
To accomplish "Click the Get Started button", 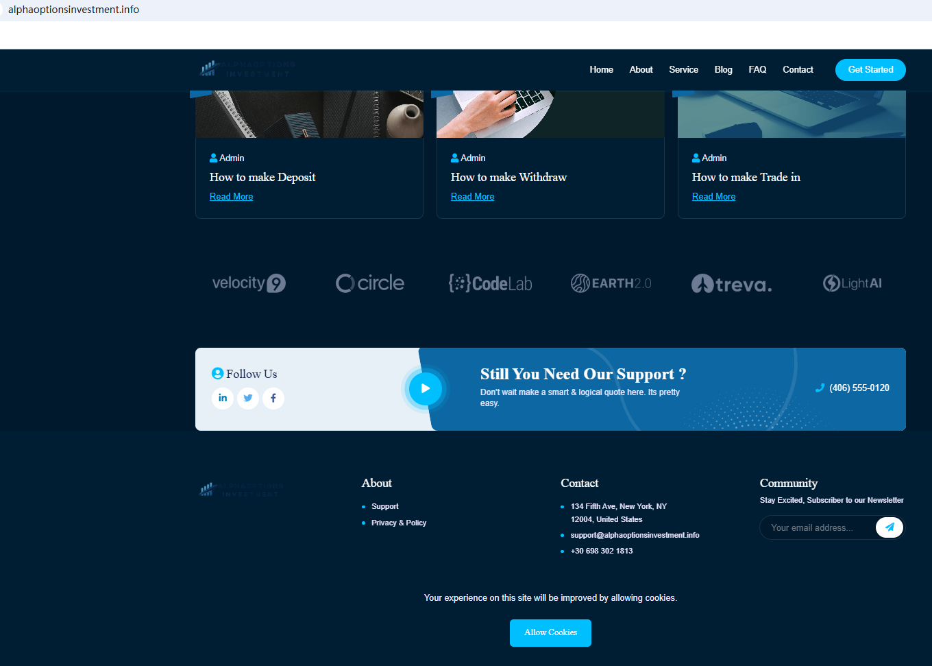I will tap(870, 70).
